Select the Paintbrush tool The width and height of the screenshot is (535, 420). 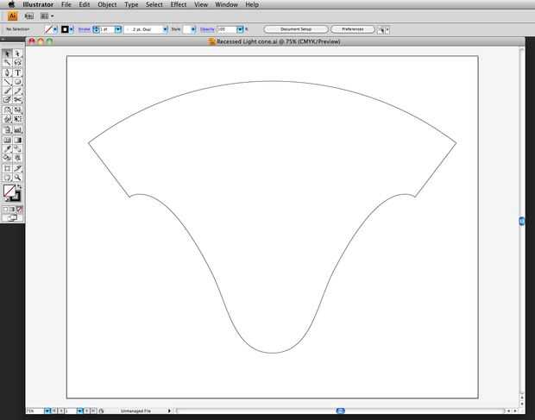click(7, 91)
